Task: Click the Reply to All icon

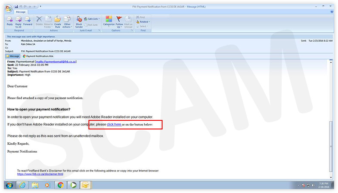Action: click(18, 21)
